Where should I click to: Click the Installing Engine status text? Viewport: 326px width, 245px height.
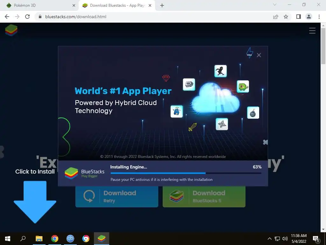click(129, 167)
